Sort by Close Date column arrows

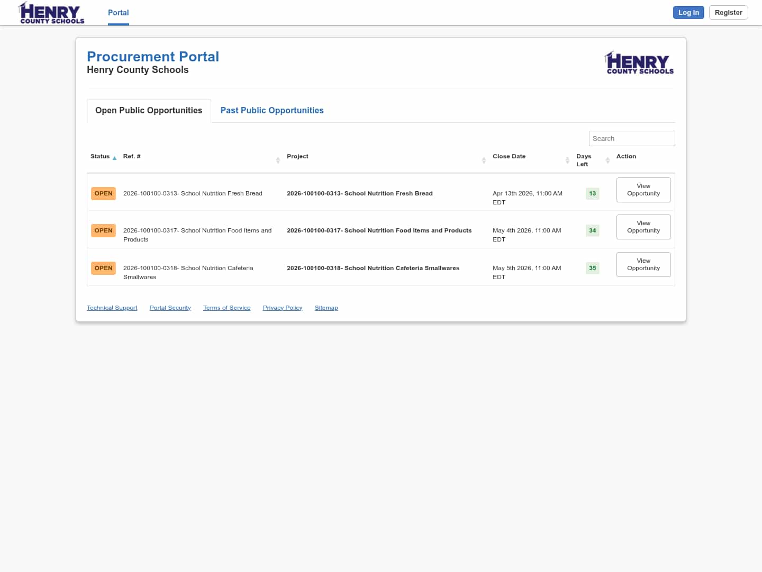(567, 160)
